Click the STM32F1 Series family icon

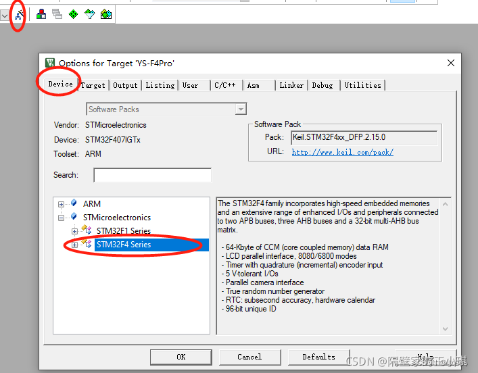click(87, 230)
